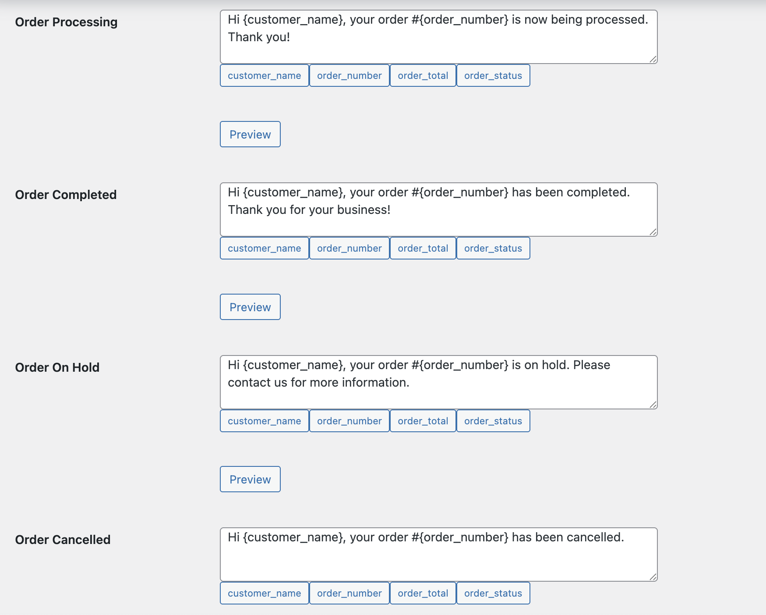Focus the Order Cancelled message textarea
The height and width of the screenshot is (615, 766).
438,555
